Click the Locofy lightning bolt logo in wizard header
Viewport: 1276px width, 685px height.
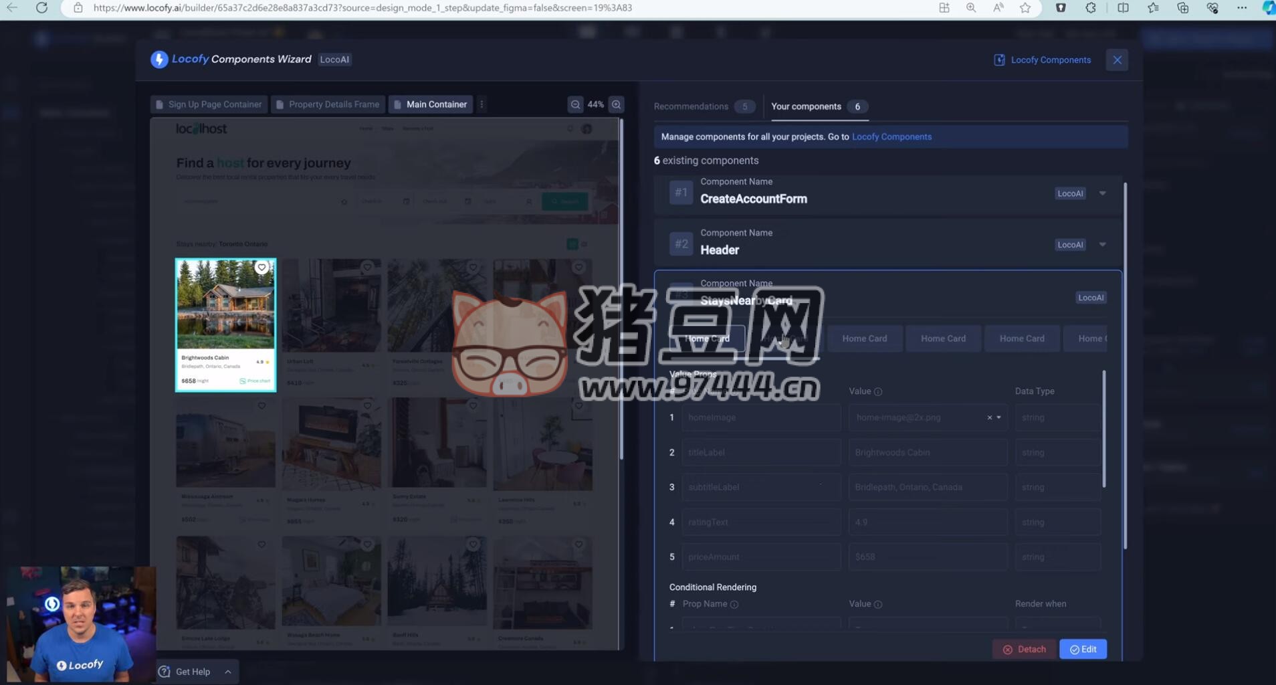point(158,59)
